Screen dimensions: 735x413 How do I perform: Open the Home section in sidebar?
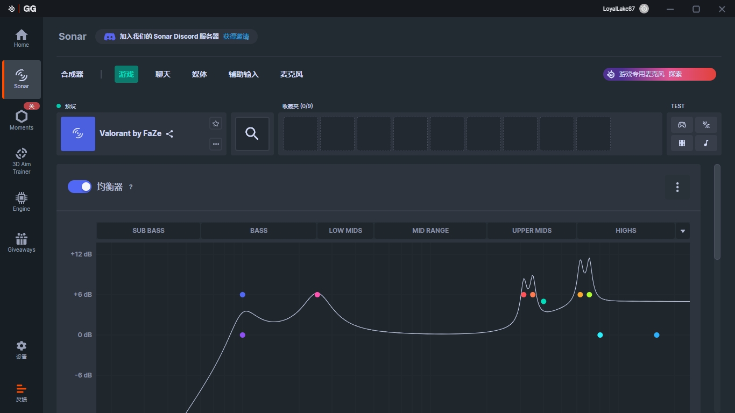(x=22, y=38)
